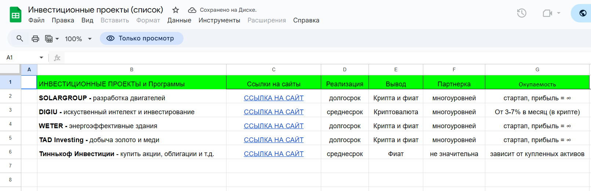Select column A header
This screenshot has height=191, width=591.
pyautogui.click(x=29, y=69)
